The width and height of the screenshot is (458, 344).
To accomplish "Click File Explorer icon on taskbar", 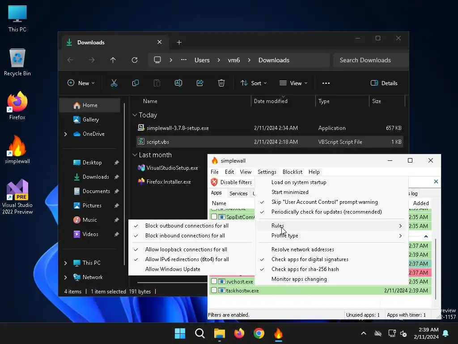I will 219,333.
